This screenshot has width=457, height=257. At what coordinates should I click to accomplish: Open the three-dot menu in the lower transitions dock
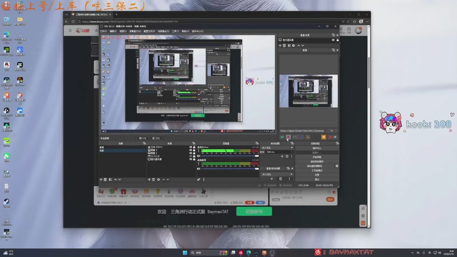(x=289, y=179)
